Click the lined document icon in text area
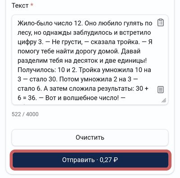Screen dimensions: 180x178 pyautogui.click(x=161, y=89)
